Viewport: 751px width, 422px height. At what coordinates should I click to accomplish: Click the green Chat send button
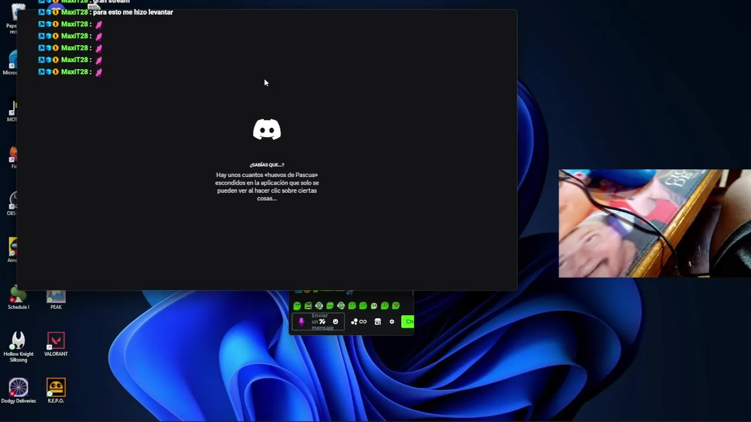408,321
